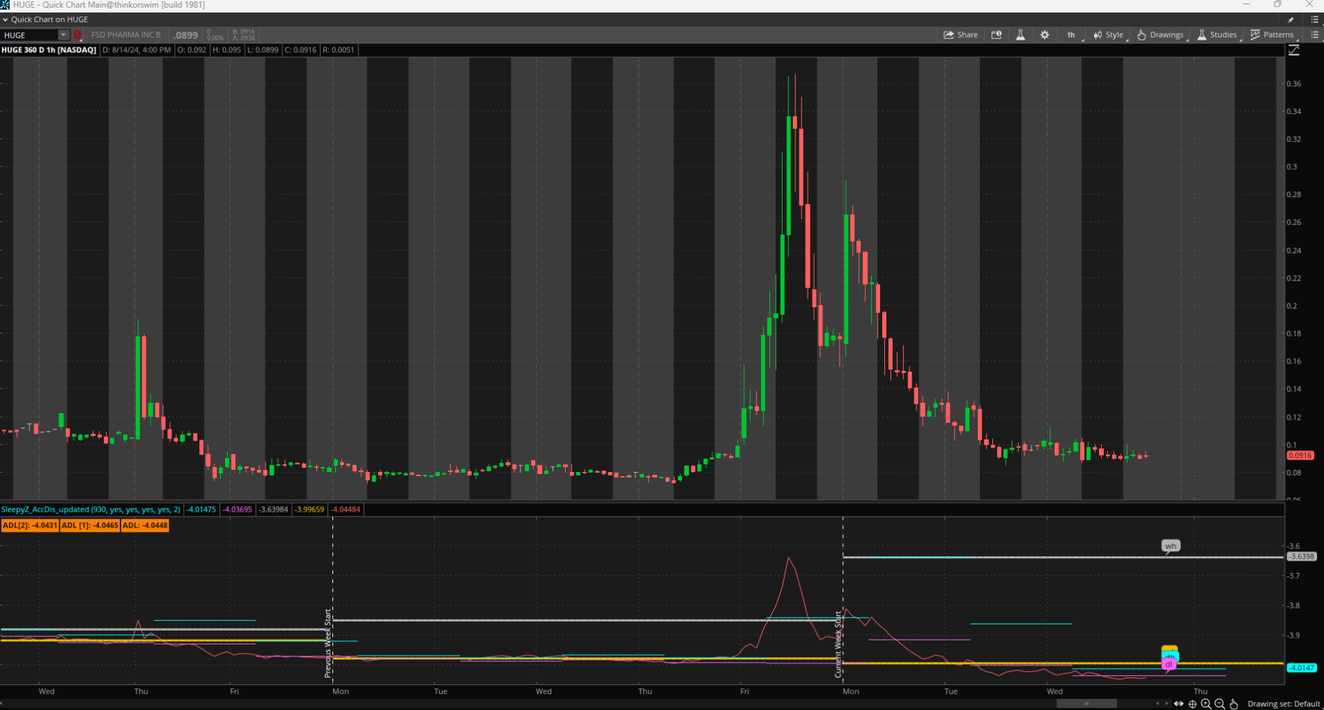The height and width of the screenshot is (710, 1324).
Task: Open the chart settings gear
Action: 1044,35
